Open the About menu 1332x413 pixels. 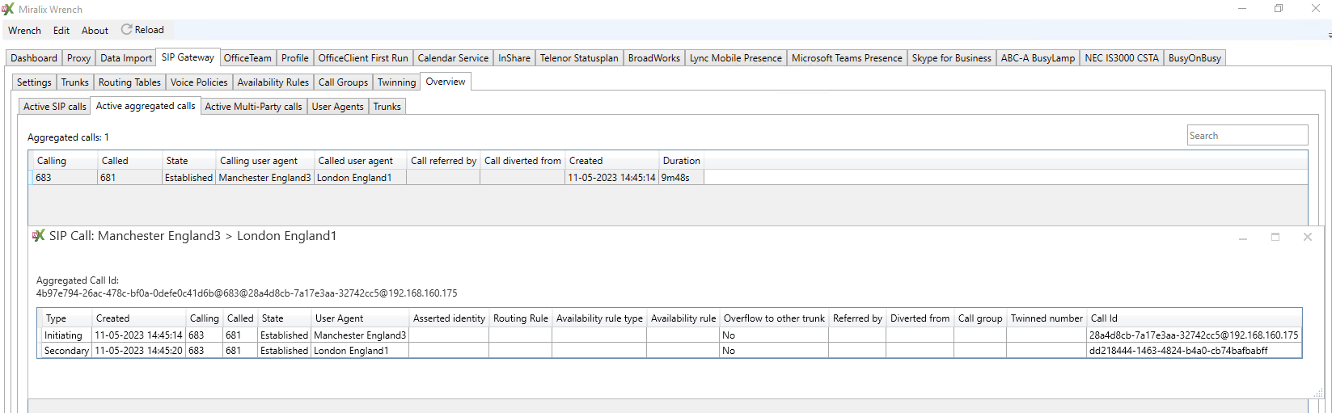point(95,31)
